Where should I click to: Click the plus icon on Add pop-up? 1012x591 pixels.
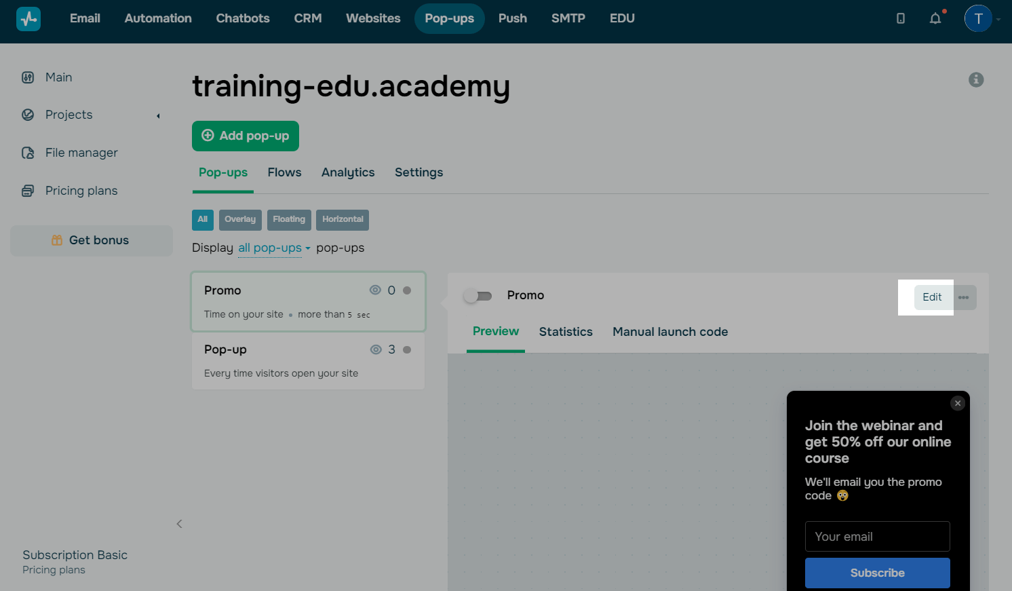tap(208, 136)
